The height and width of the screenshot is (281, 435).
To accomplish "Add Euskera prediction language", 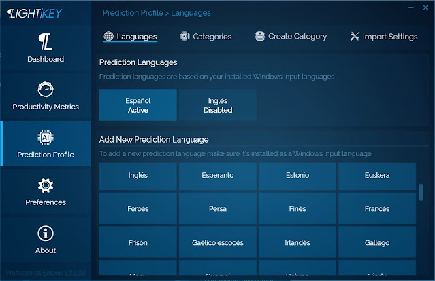I will pyautogui.click(x=377, y=176).
